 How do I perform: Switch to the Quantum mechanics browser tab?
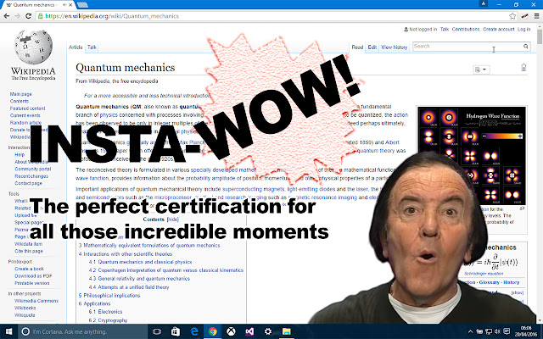coord(36,5)
